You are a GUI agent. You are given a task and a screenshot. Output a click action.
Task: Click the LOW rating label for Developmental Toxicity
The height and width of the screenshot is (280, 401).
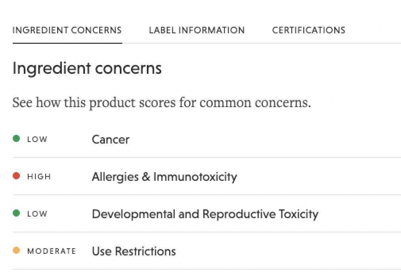pyautogui.click(x=37, y=214)
